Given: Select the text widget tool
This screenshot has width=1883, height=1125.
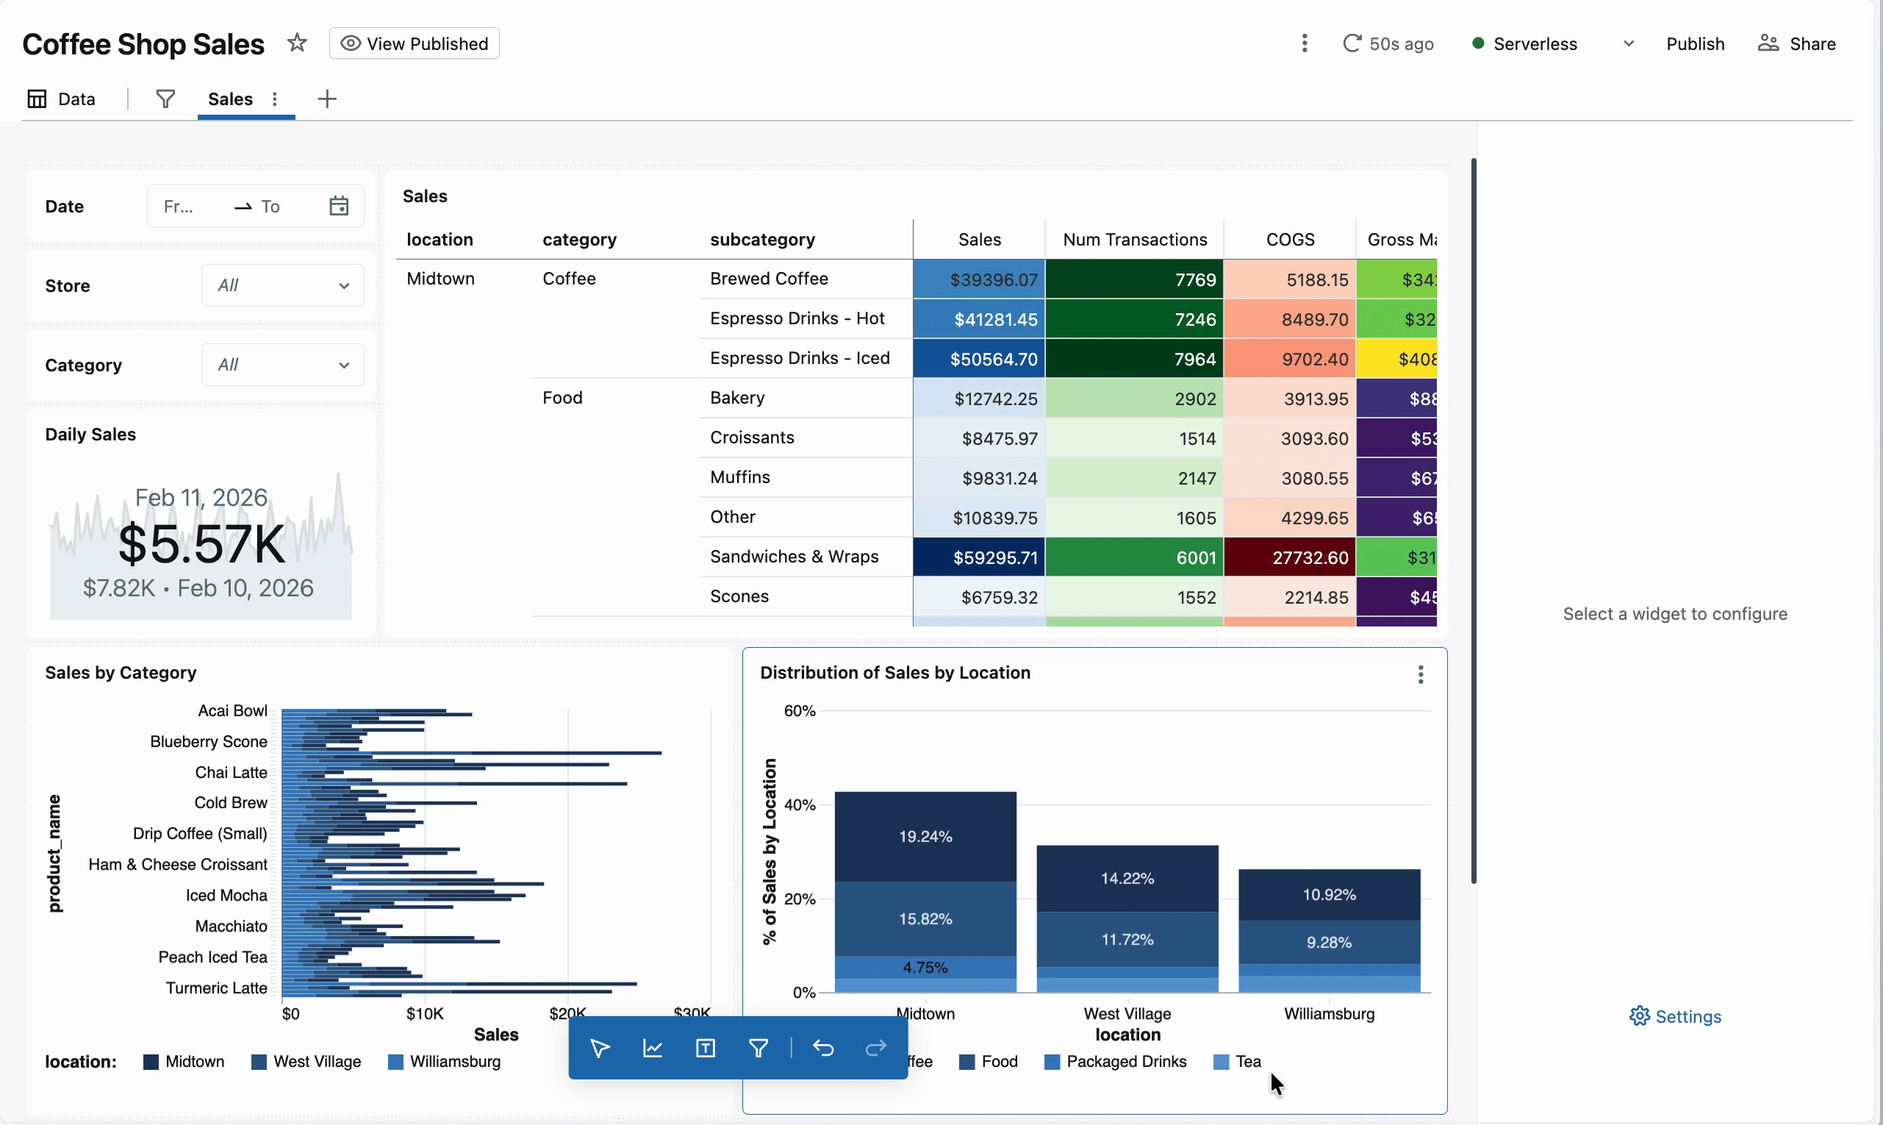Looking at the screenshot, I should (x=705, y=1048).
